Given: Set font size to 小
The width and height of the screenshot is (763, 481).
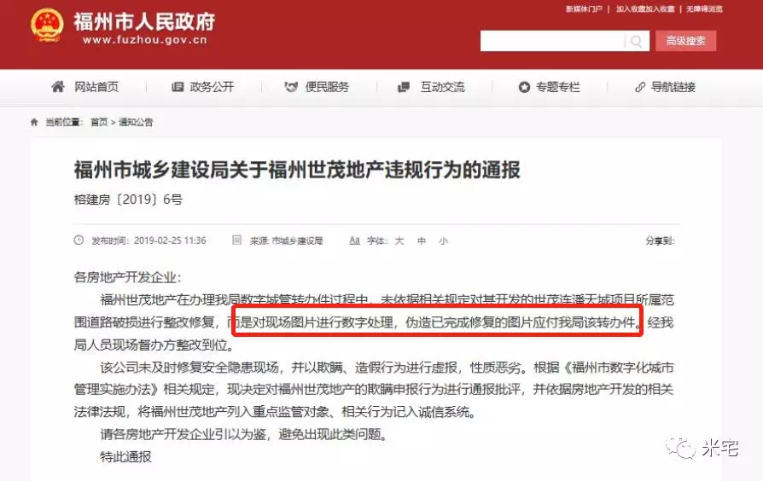Looking at the screenshot, I should pos(443,240).
